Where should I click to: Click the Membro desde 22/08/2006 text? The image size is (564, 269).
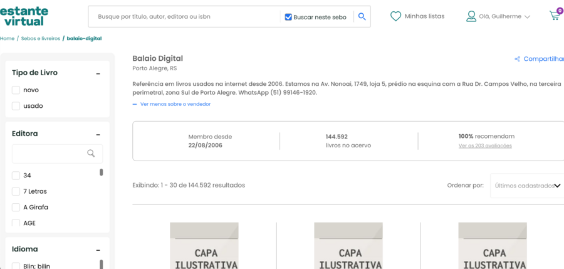coord(210,141)
